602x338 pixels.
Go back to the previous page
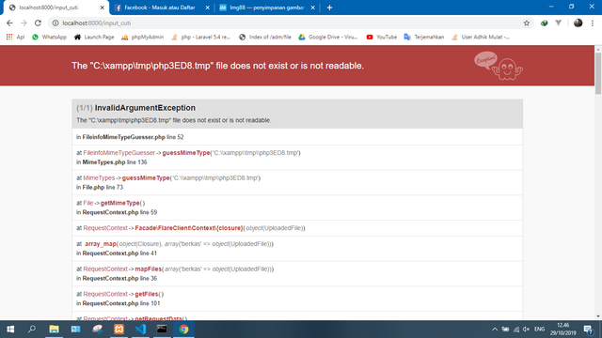pos(9,23)
